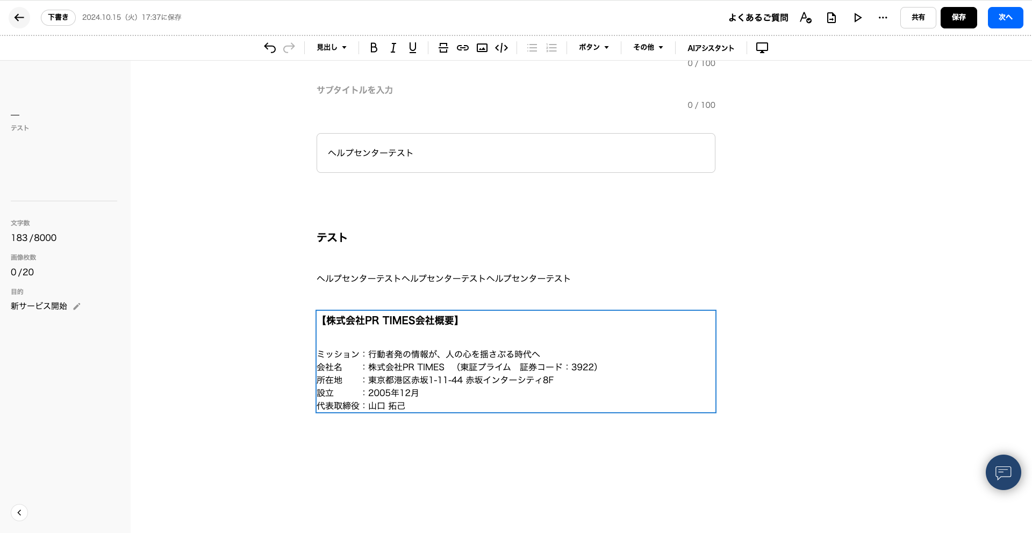Insert a horizontal divider line

pos(443,48)
